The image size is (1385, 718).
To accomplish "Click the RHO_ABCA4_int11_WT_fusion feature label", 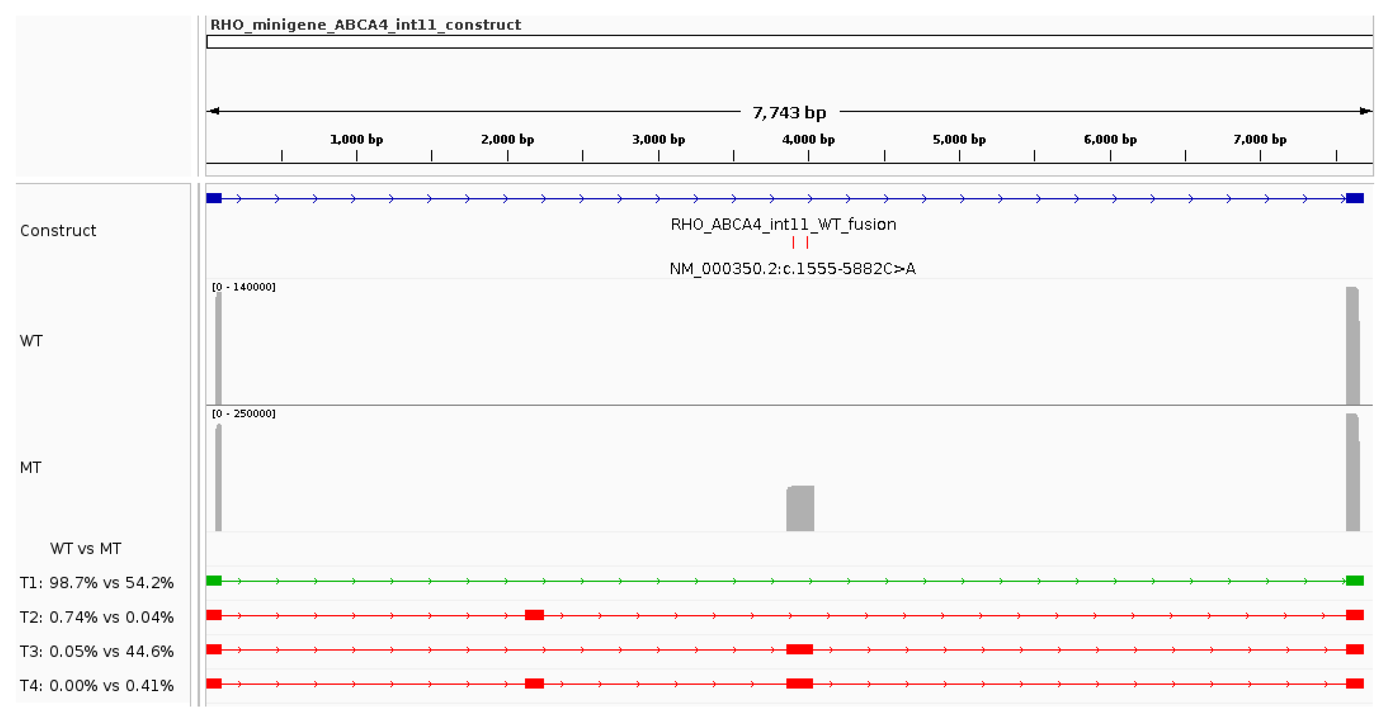I will 783,224.
